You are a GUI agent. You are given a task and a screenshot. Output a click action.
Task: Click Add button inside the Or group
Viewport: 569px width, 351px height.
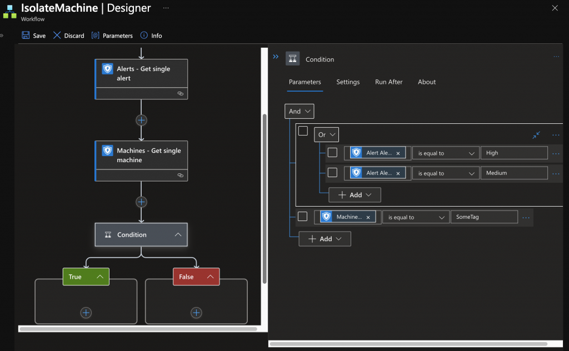pos(355,195)
